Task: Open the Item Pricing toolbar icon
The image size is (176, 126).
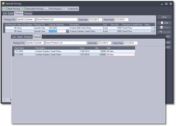Action: [x=6, y=9]
